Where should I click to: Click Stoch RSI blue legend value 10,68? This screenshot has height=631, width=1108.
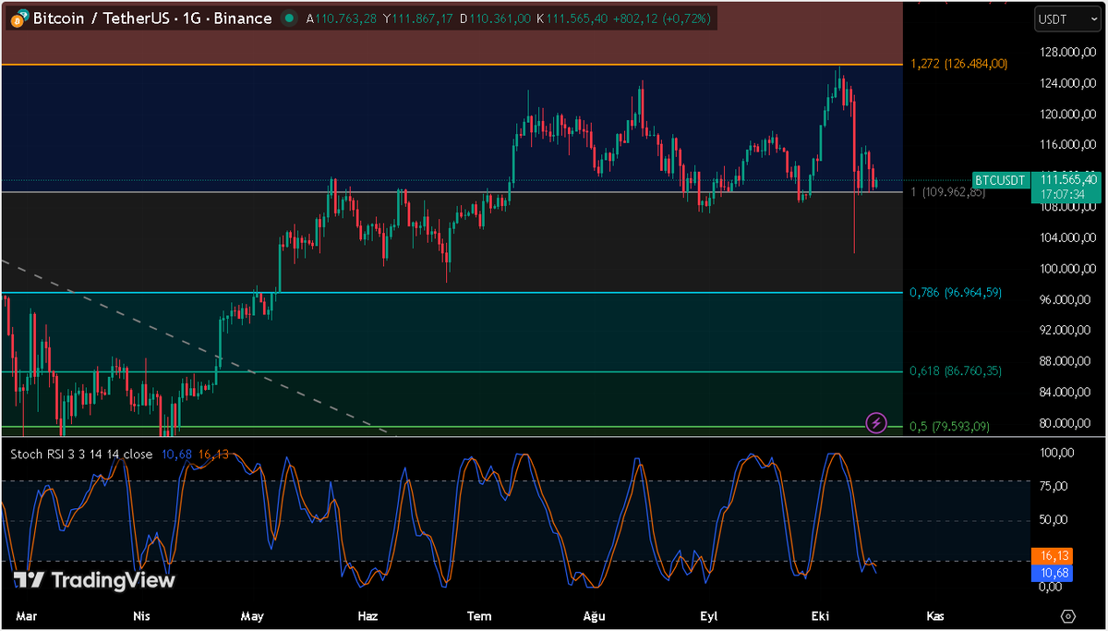176,454
